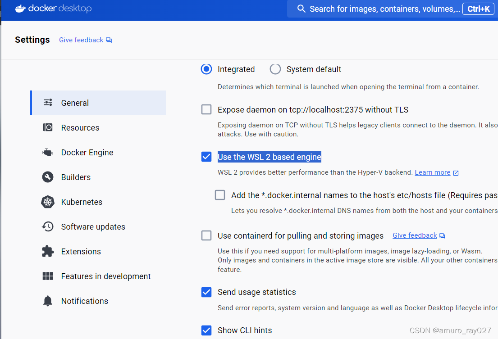The width and height of the screenshot is (498, 339).
Task: Open the General settings section
Action: [98, 103]
